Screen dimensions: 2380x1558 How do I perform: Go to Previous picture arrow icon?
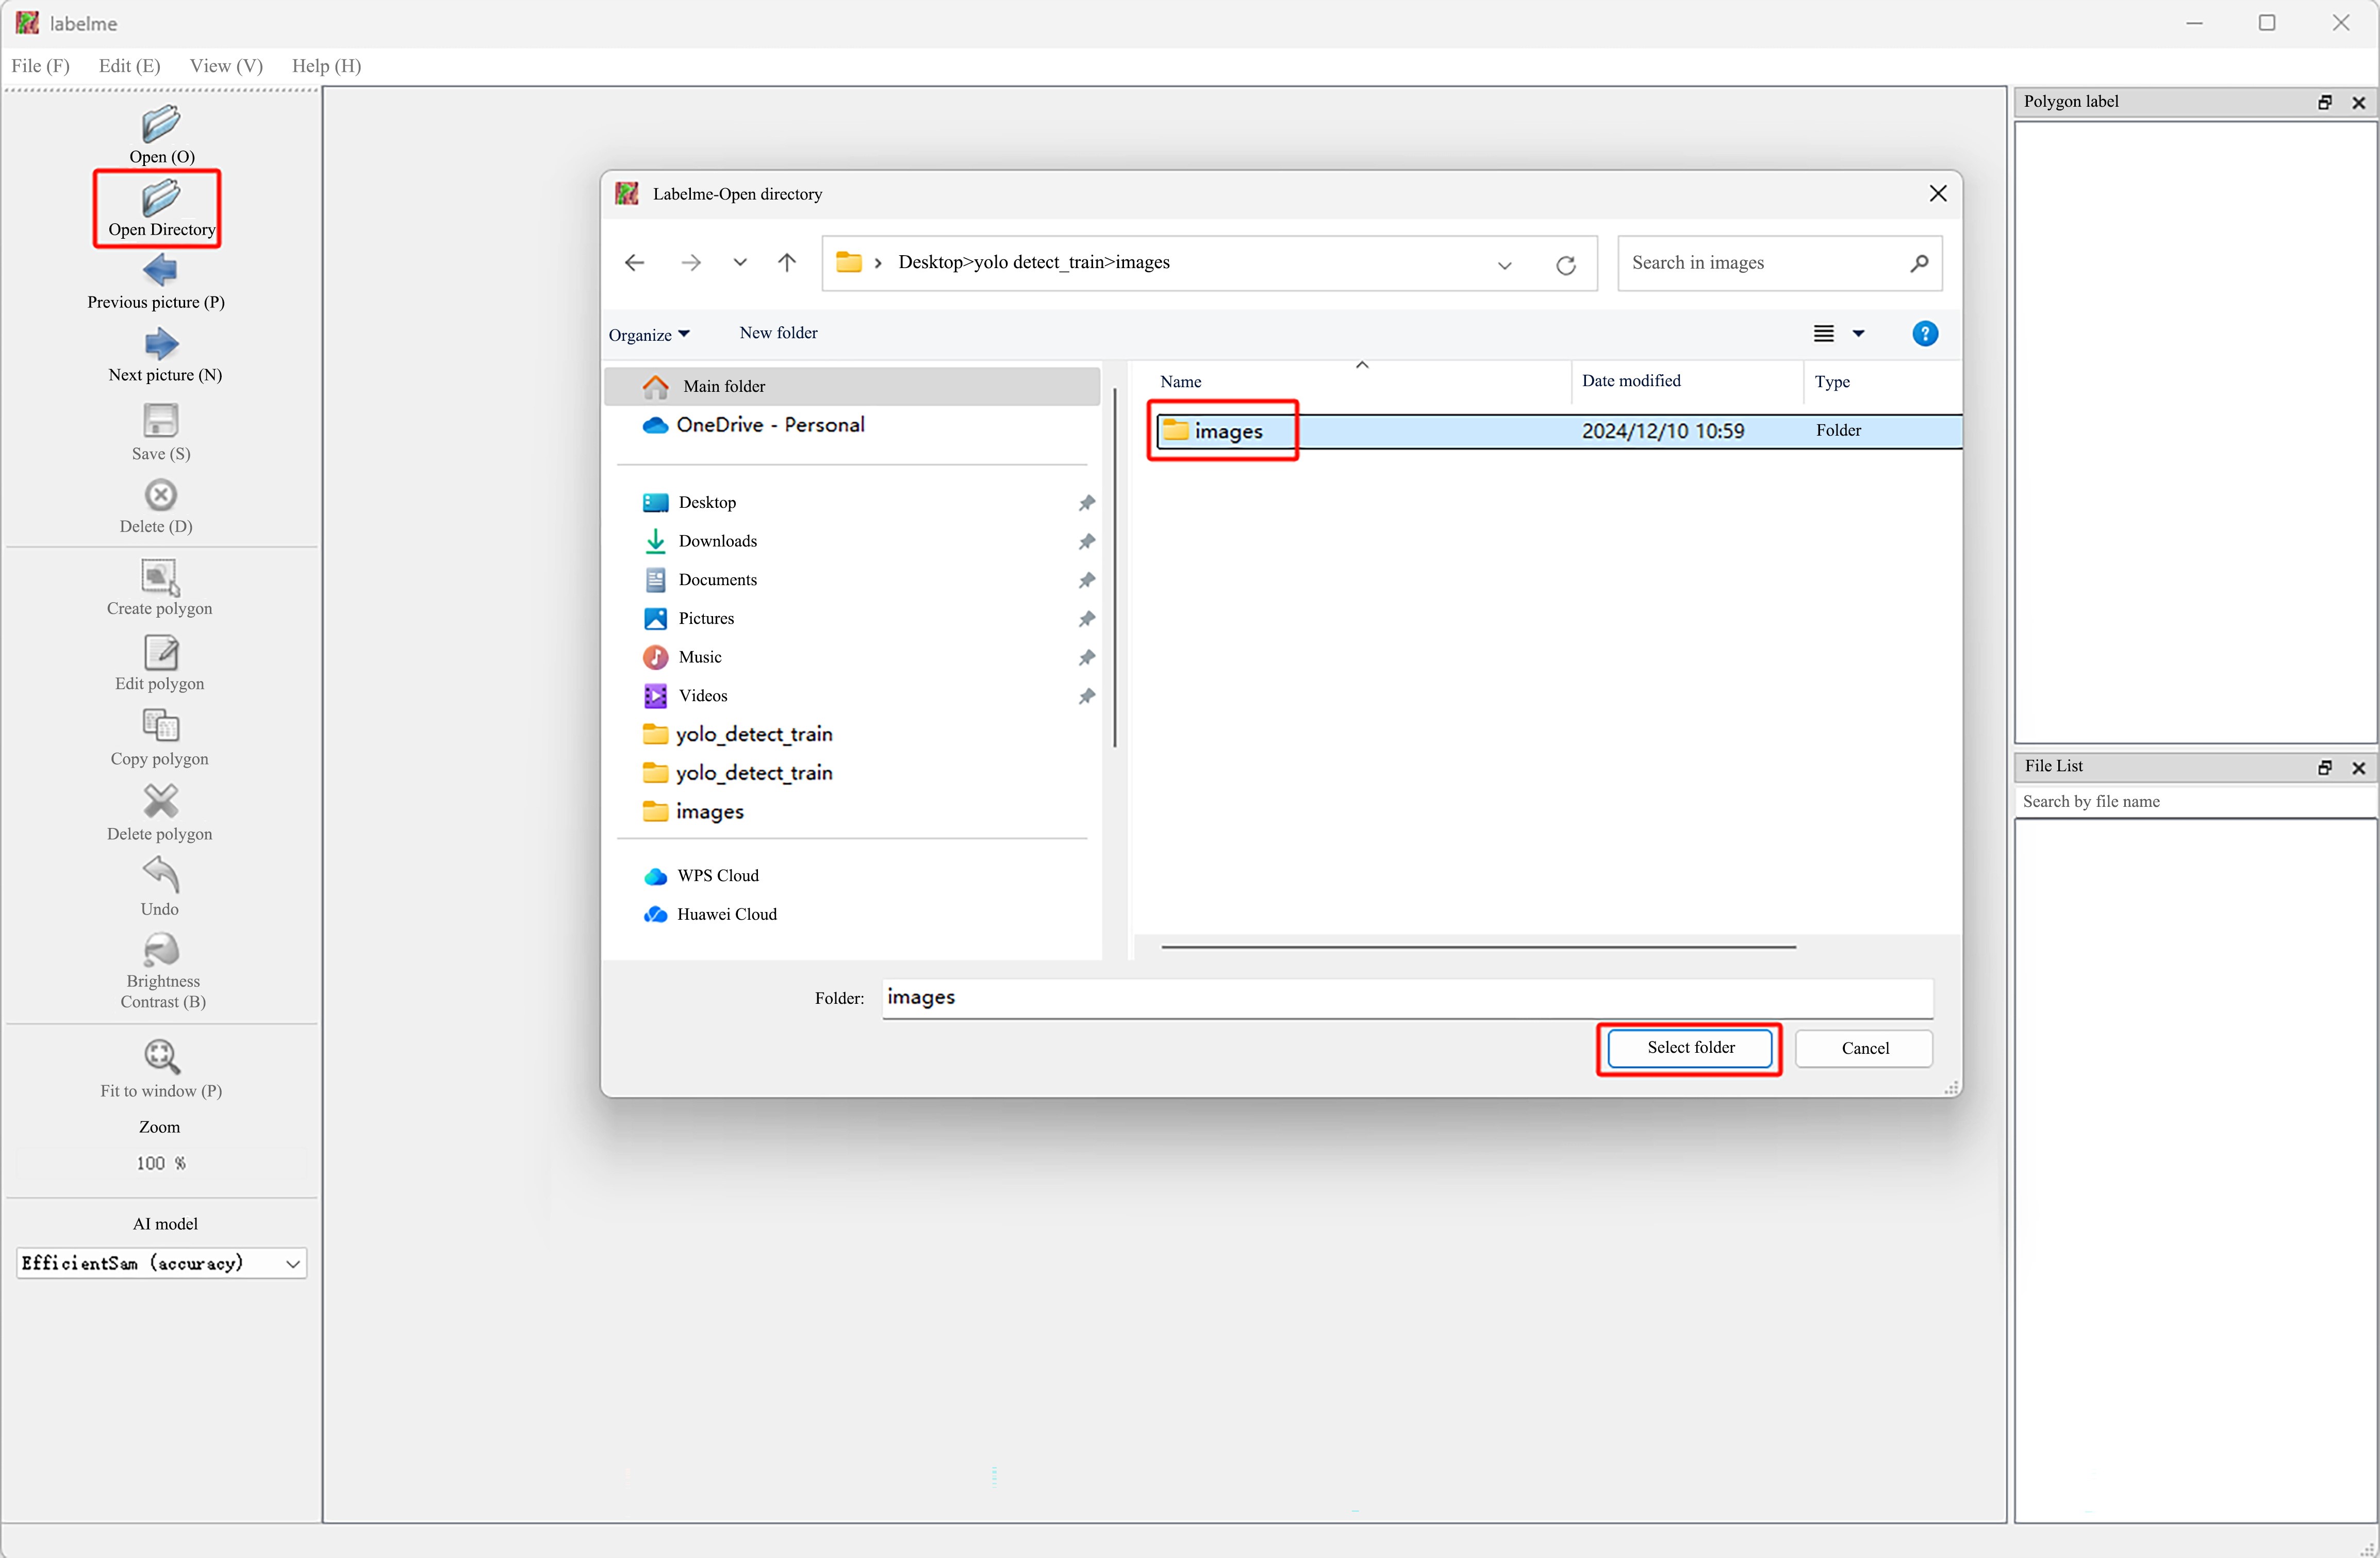(160, 270)
